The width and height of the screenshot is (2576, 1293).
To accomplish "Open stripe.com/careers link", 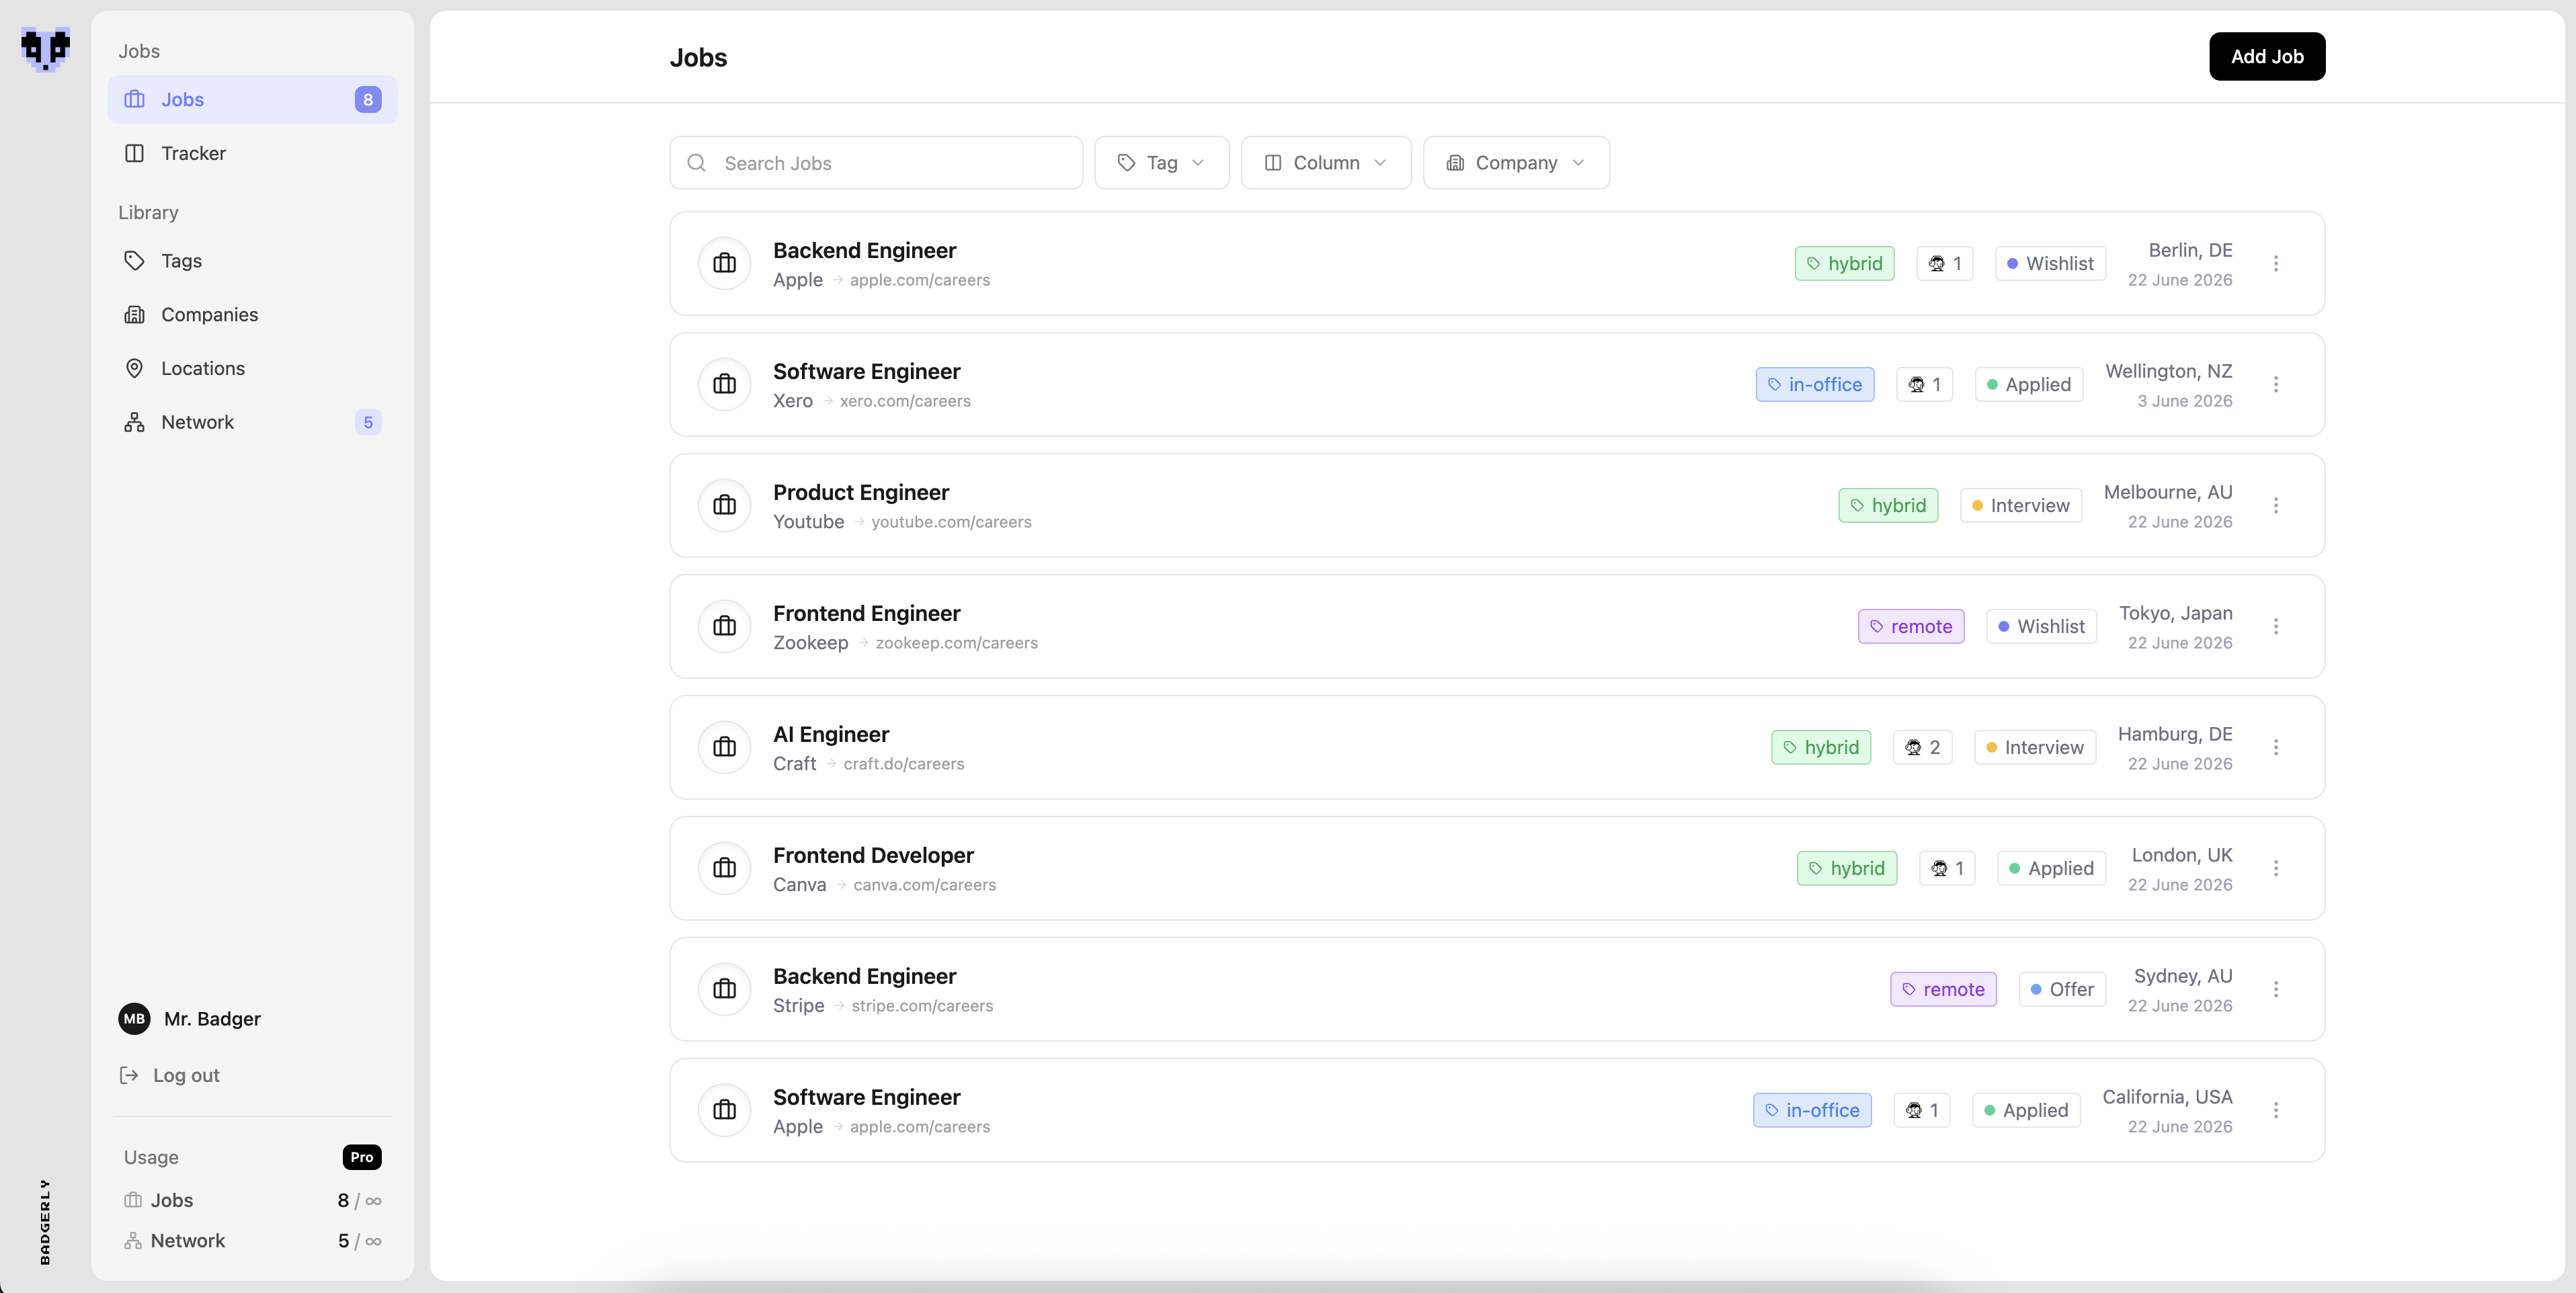I will 922,1006.
